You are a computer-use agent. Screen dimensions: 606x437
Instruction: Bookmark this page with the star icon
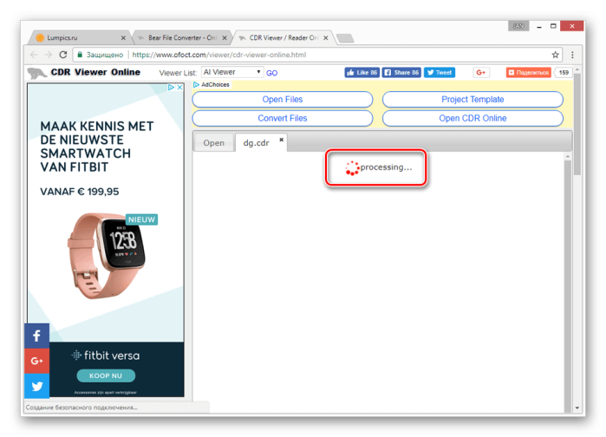tap(556, 55)
